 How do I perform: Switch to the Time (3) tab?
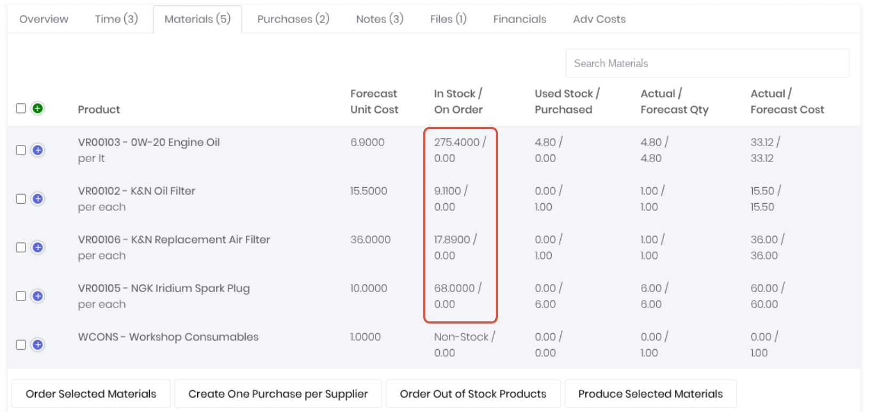pyautogui.click(x=116, y=19)
